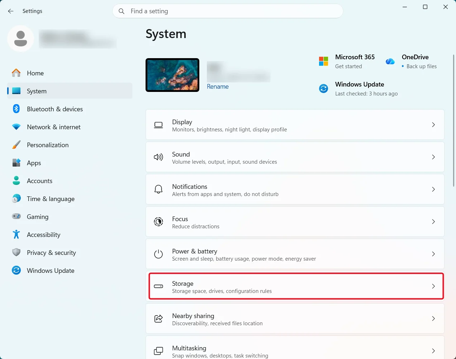The width and height of the screenshot is (456, 359).
Task: Select Apps in sidebar
Action: point(70,163)
